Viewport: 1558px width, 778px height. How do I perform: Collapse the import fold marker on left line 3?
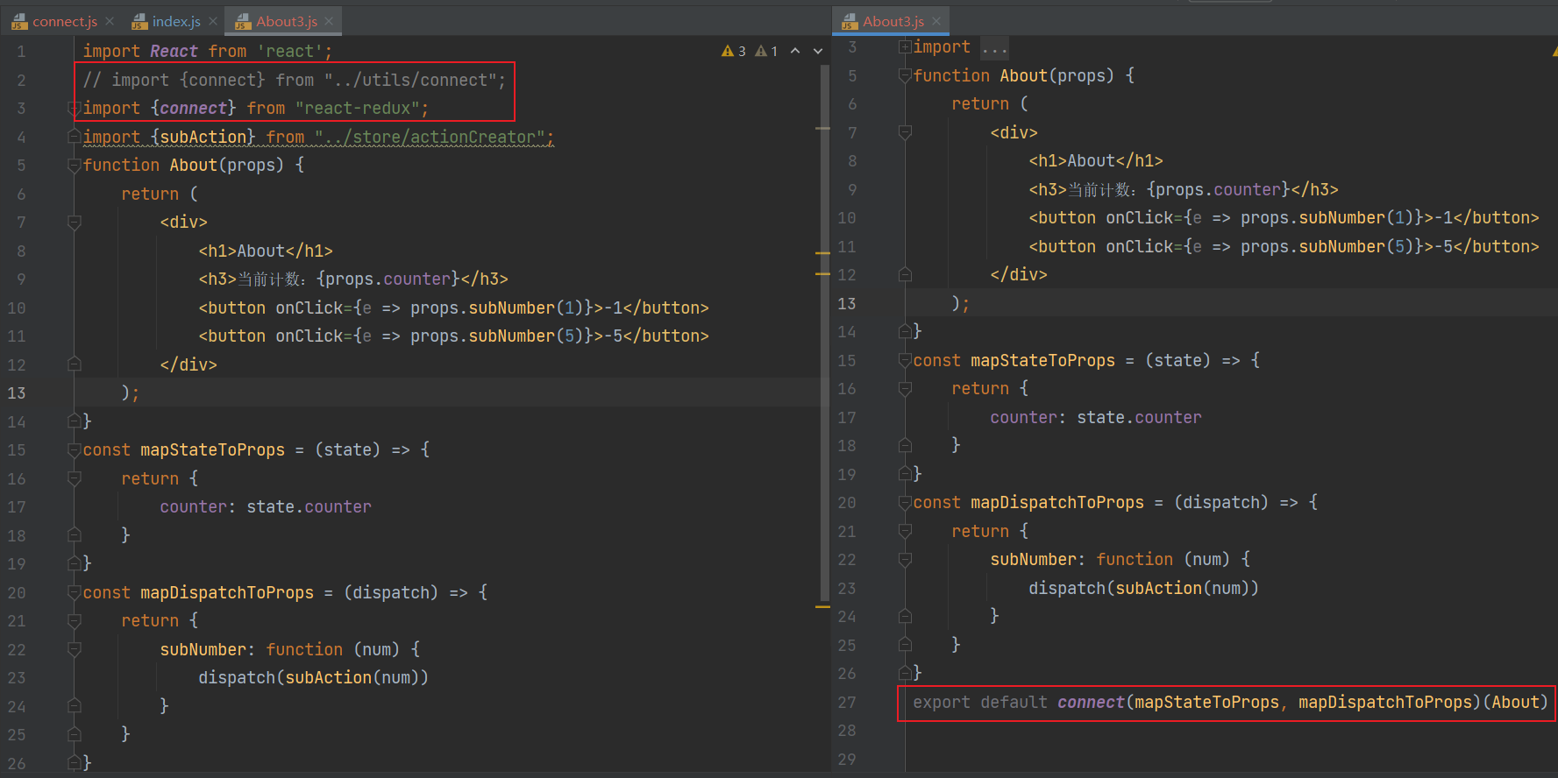[75, 109]
